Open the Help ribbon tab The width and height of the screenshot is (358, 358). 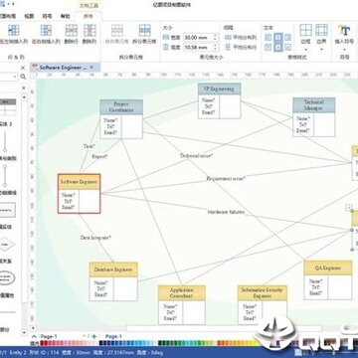pos(65,16)
